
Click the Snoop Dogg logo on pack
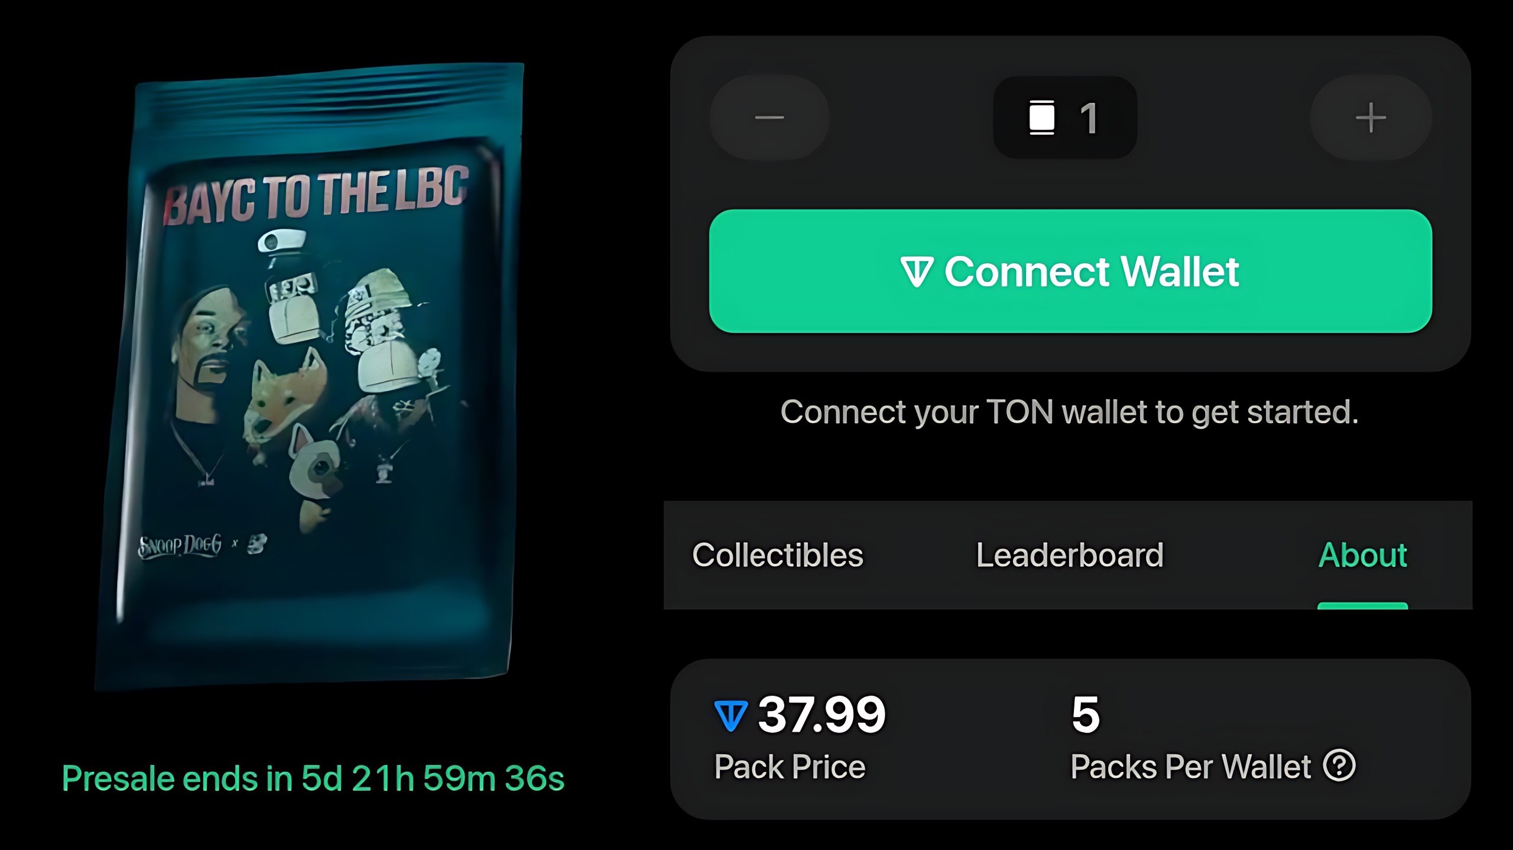[180, 546]
